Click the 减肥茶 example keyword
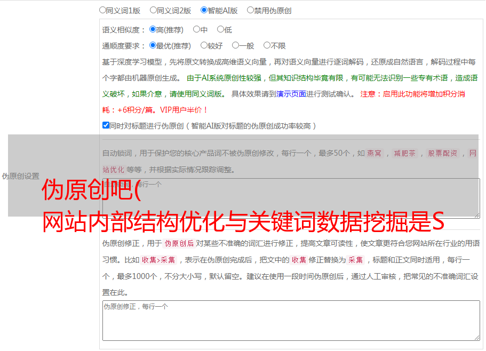The height and width of the screenshot is (351, 486). point(404,153)
